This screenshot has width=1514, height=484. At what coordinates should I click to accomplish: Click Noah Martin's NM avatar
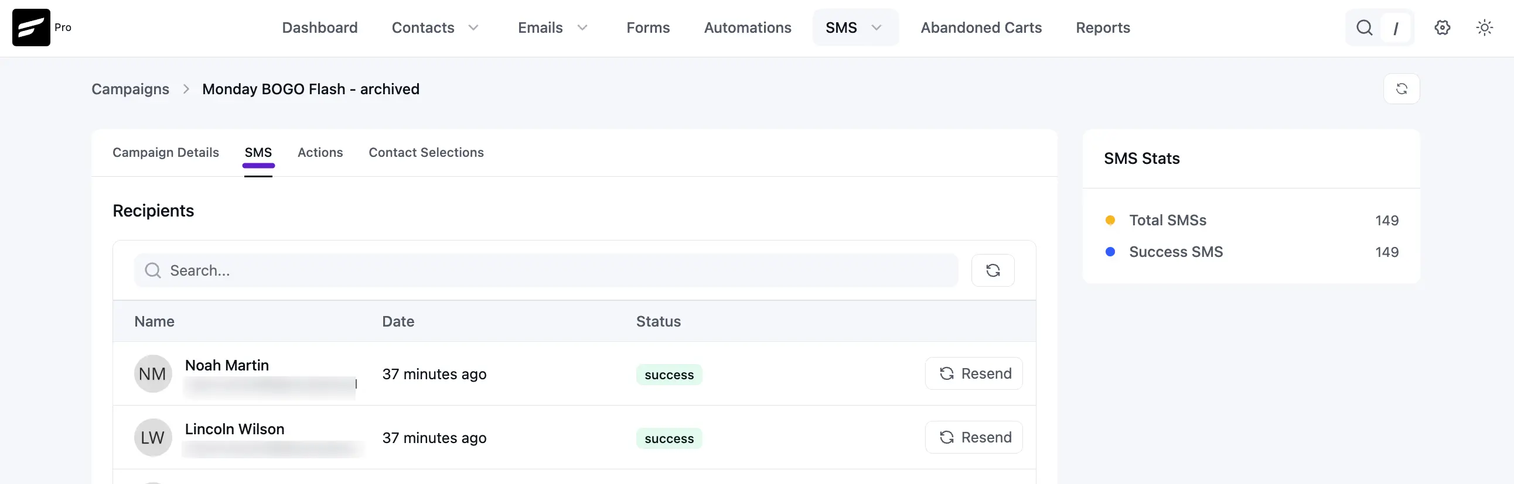point(153,373)
